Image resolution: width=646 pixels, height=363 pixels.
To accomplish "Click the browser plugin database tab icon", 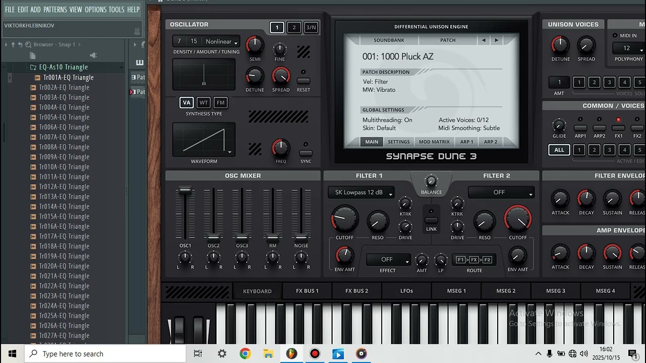I will click(x=93, y=55).
